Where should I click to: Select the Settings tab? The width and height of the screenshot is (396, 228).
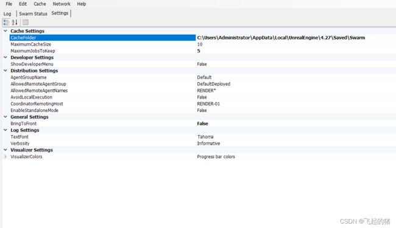click(x=60, y=13)
